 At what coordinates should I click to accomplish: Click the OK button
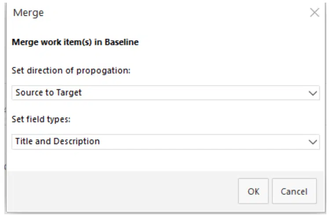(x=253, y=191)
